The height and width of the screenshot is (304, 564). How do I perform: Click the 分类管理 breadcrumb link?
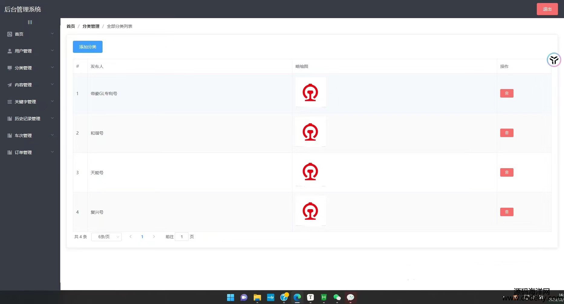[x=91, y=26]
